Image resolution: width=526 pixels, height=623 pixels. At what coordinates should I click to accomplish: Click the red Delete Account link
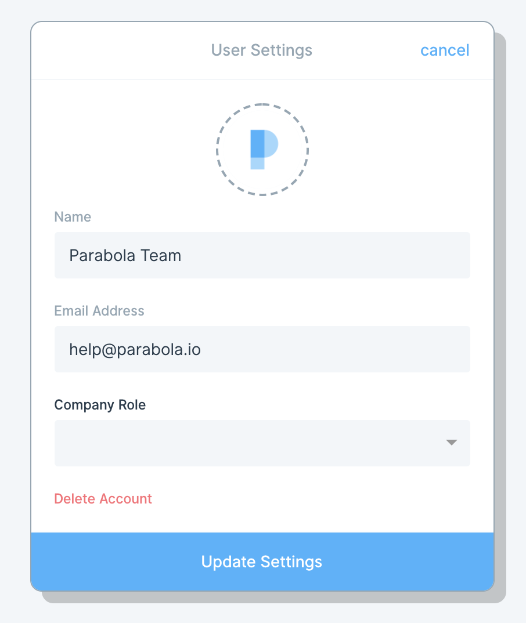[x=103, y=499]
